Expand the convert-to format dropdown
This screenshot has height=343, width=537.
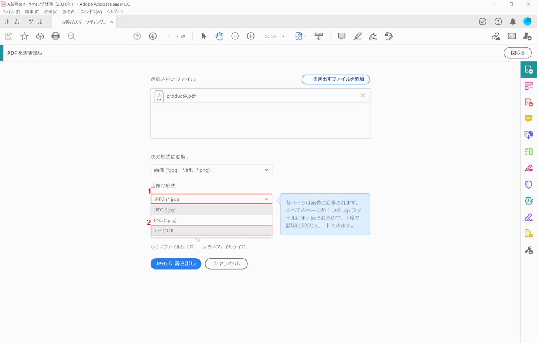tap(211, 170)
